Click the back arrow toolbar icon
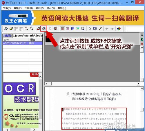 click(107, 29)
